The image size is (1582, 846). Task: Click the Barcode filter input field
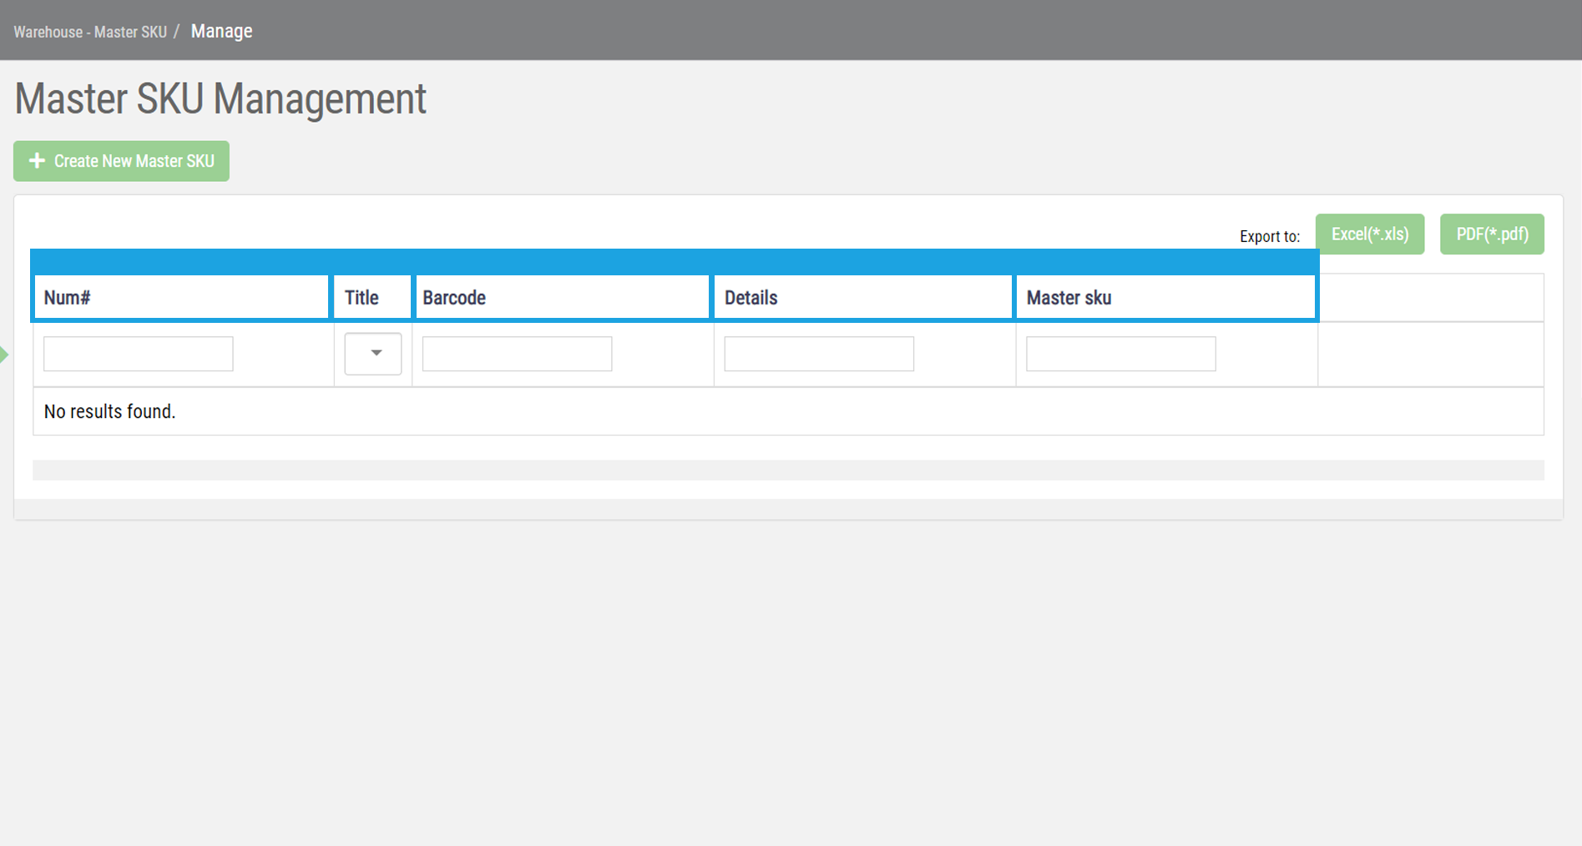click(516, 353)
